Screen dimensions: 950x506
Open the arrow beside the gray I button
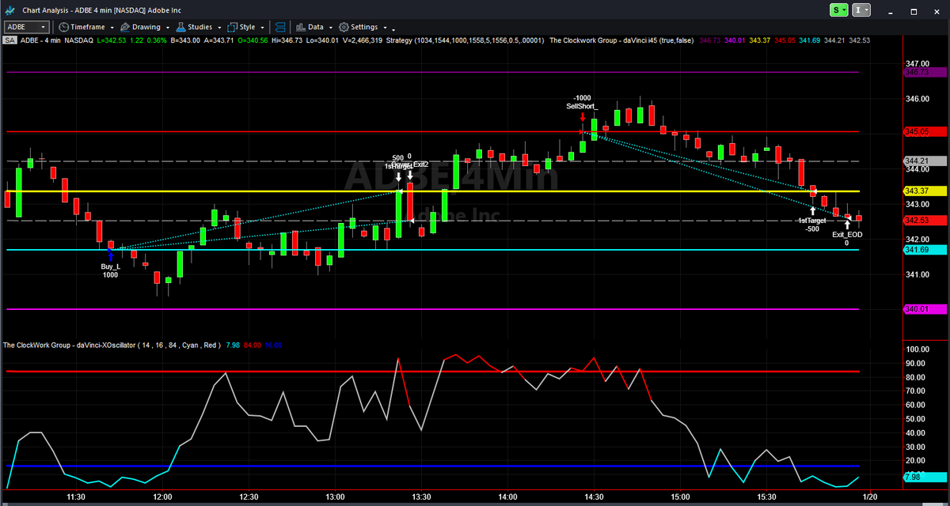[868, 10]
